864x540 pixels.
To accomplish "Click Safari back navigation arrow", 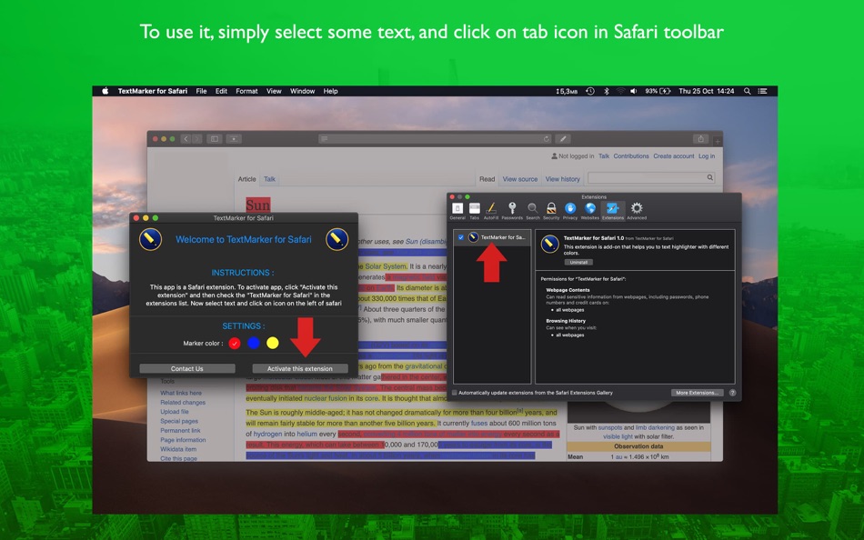I will (x=186, y=139).
